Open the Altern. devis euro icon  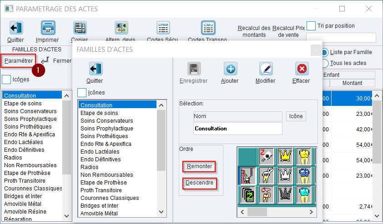coord(121,28)
